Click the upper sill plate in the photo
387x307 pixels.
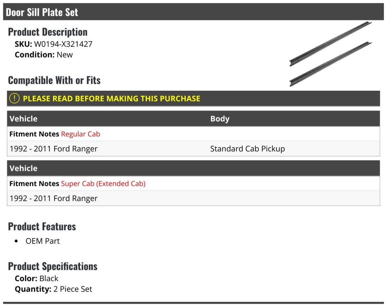pos(331,44)
